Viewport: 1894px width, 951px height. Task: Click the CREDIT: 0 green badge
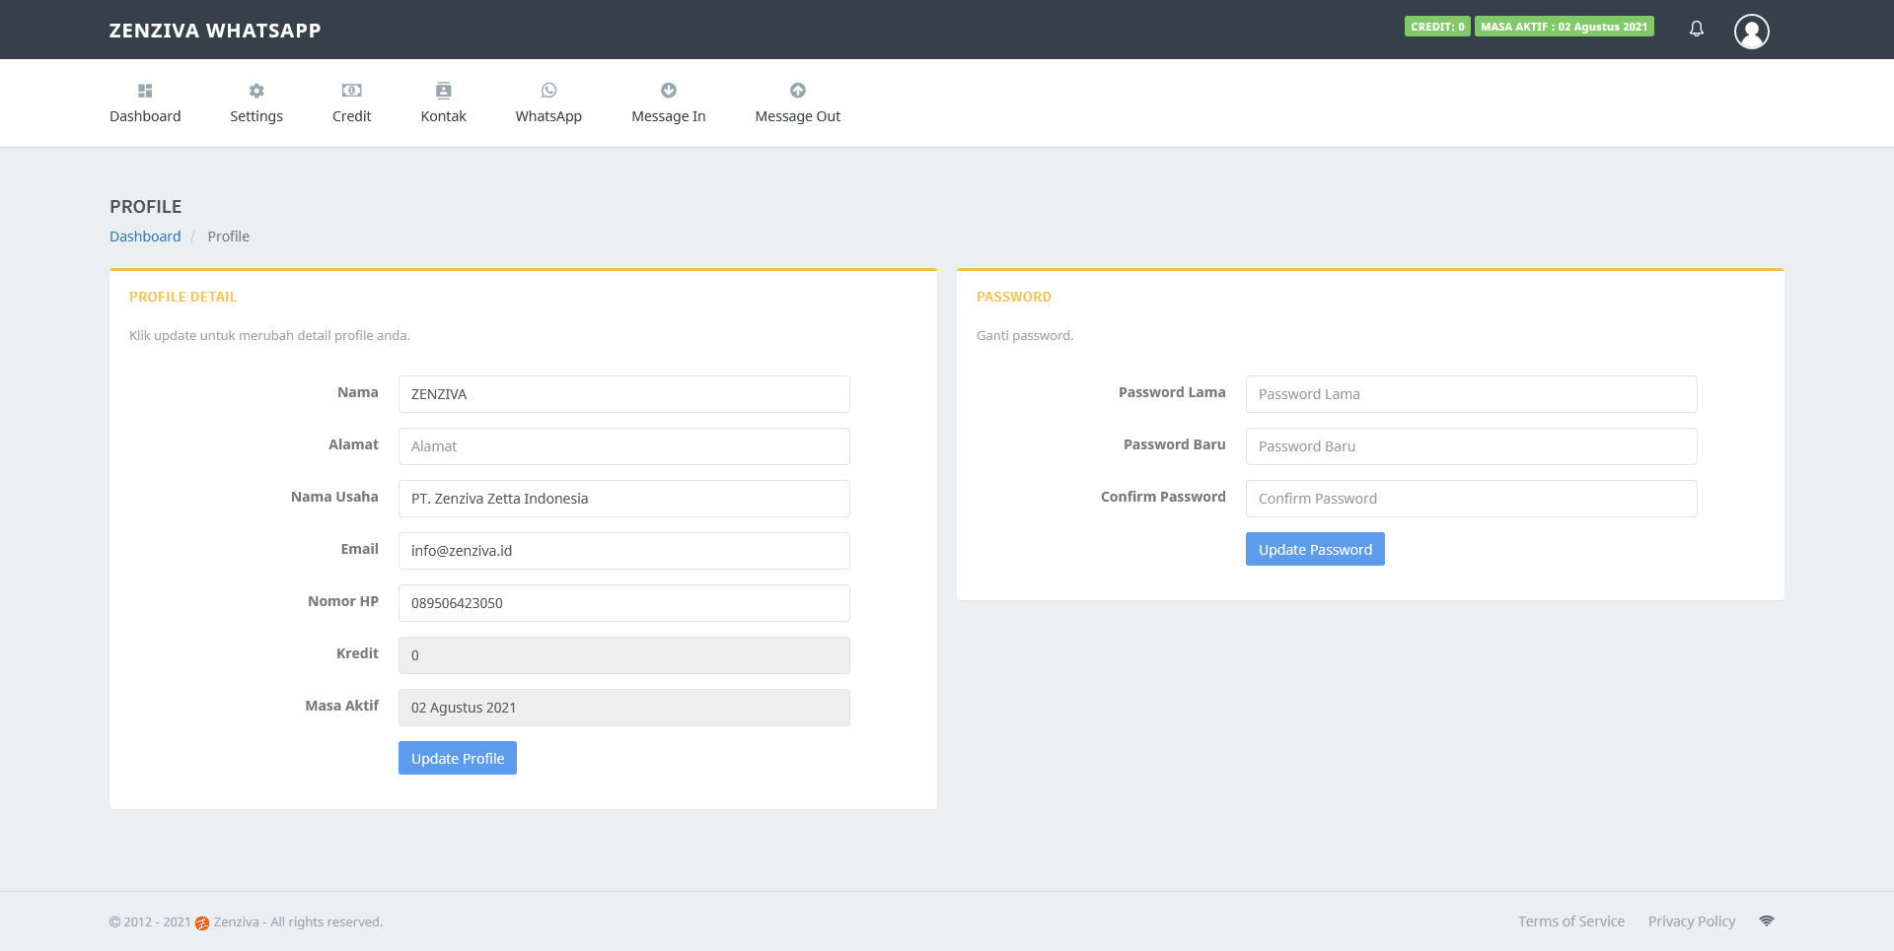coord(1437,27)
